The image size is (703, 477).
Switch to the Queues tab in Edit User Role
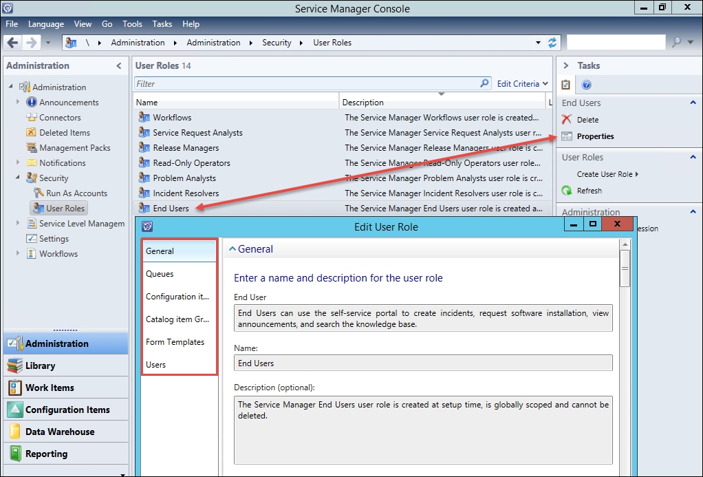[x=179, y=274]
